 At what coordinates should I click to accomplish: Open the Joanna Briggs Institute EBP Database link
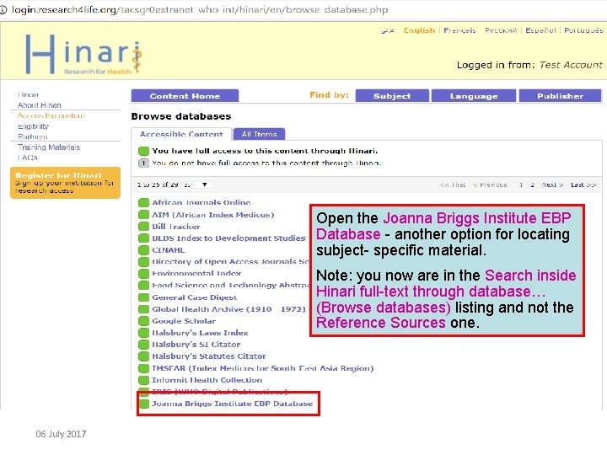pyautogui.click(x=233, y=404)
